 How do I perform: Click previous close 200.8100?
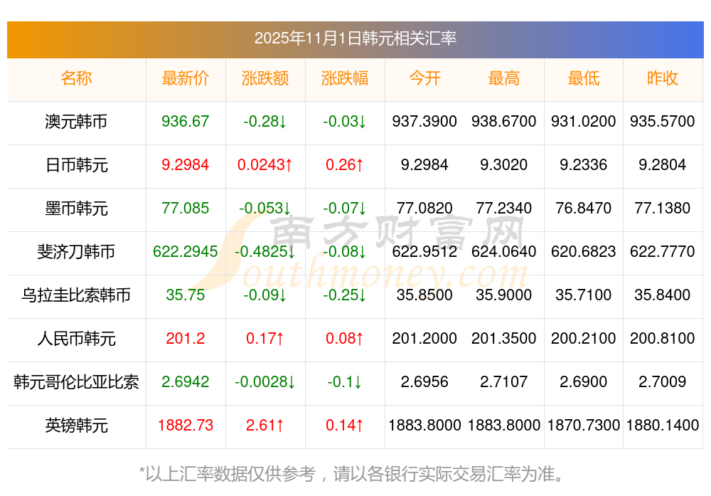[663, 339]
